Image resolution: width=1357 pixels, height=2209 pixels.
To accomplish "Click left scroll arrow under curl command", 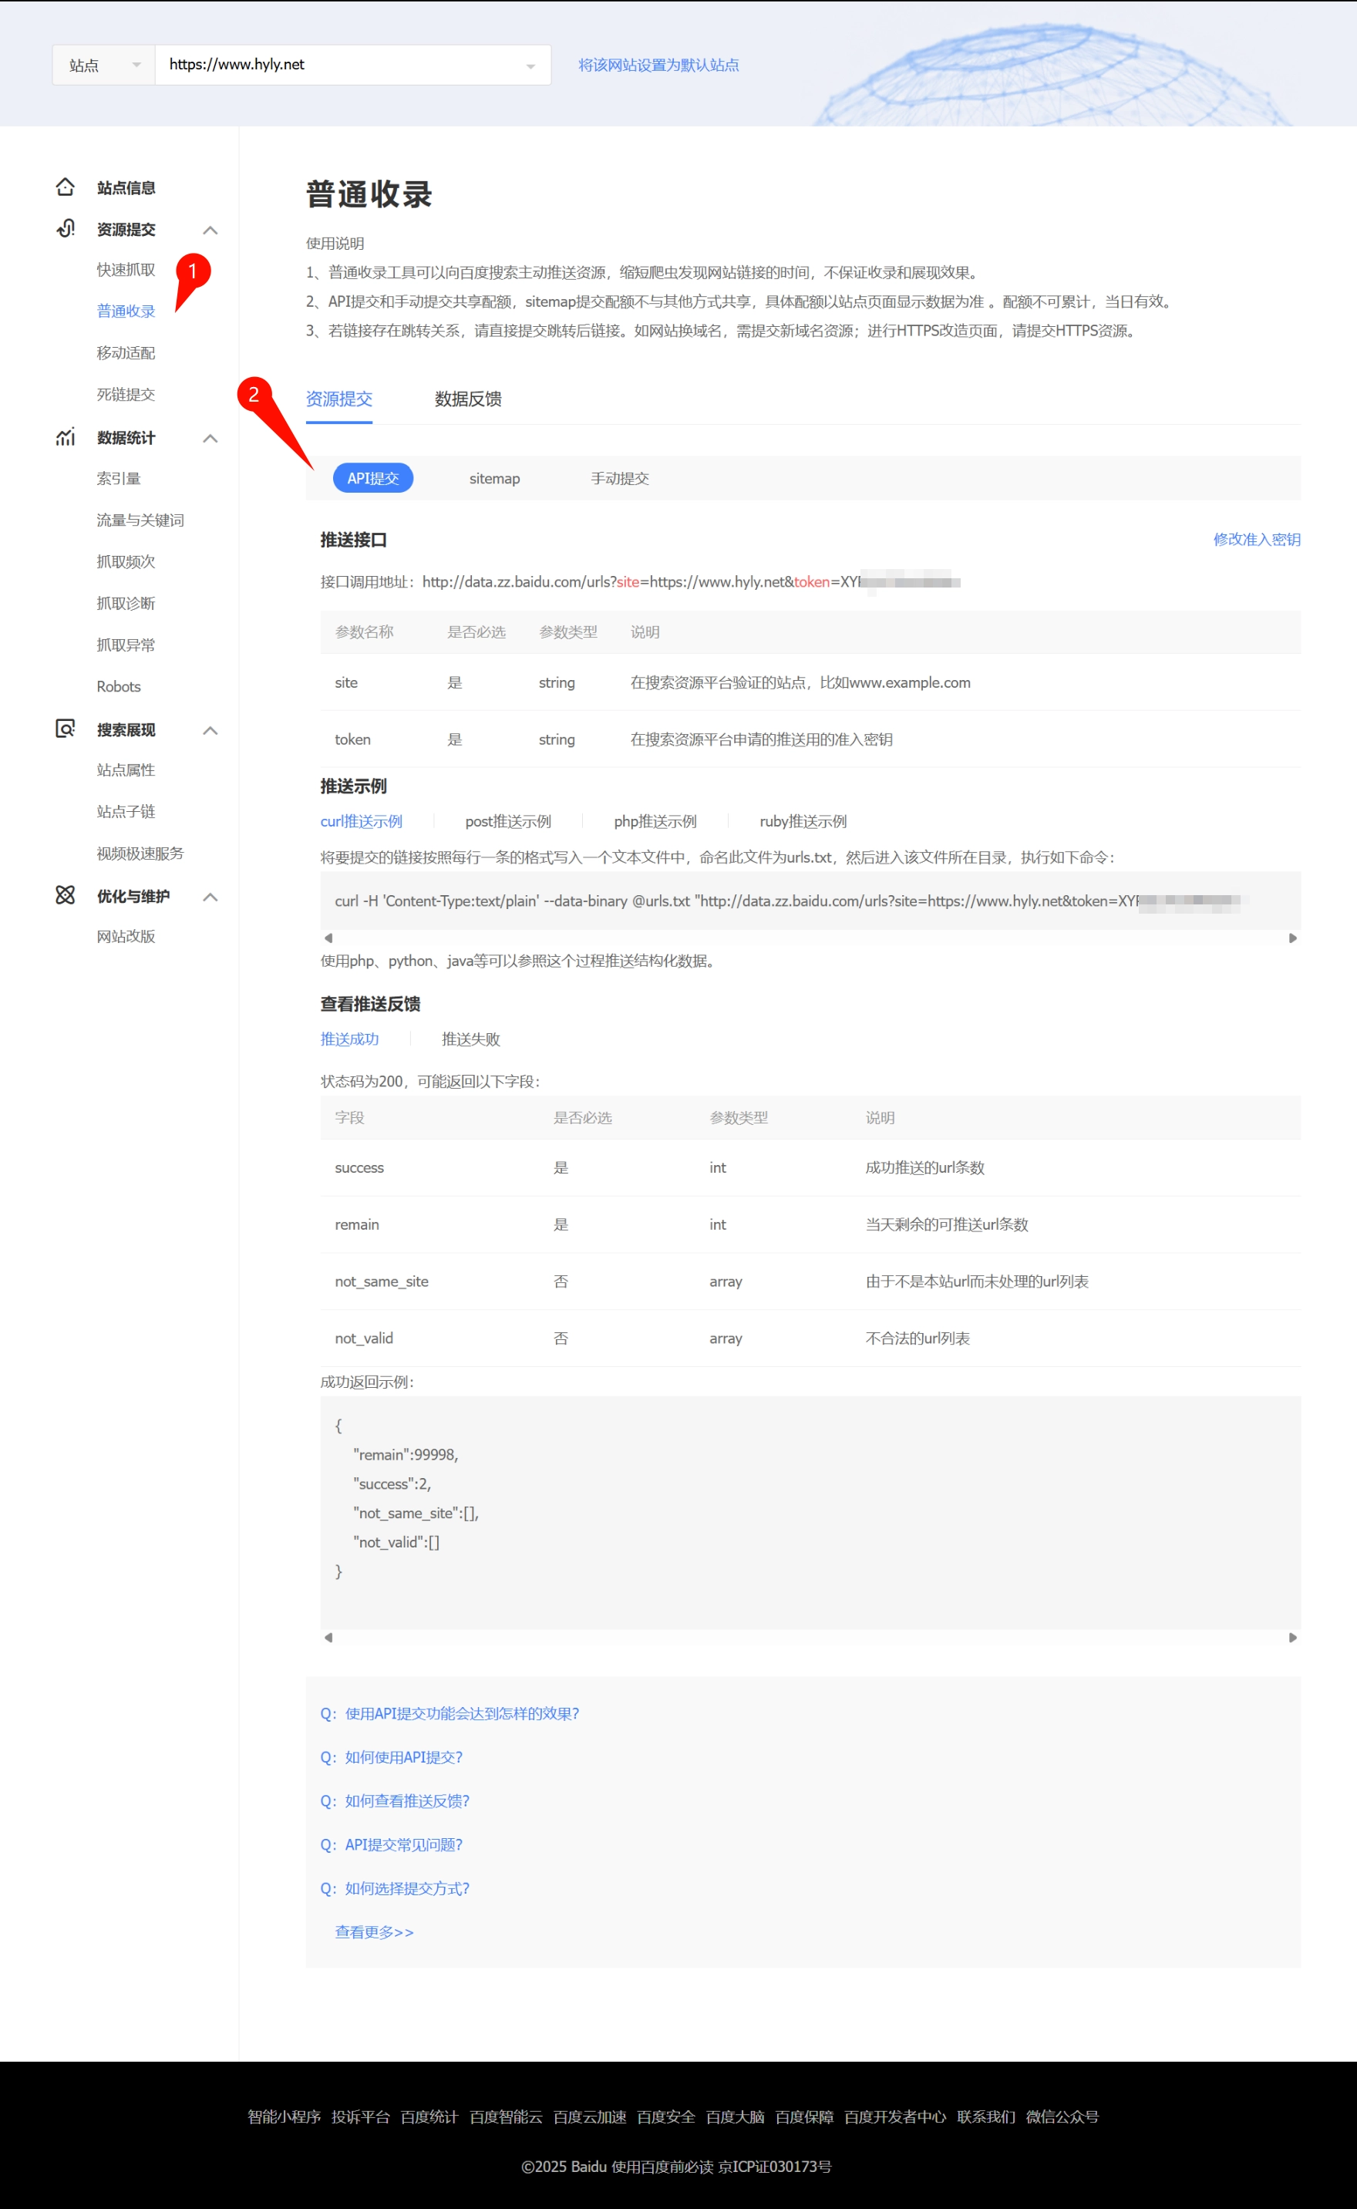I will (328, 938).
